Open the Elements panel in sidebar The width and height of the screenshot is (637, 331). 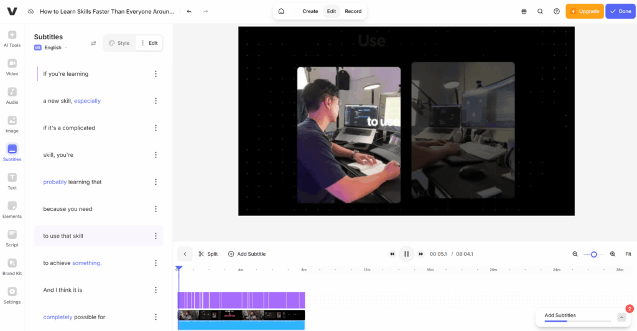click(x=12, y=210)
